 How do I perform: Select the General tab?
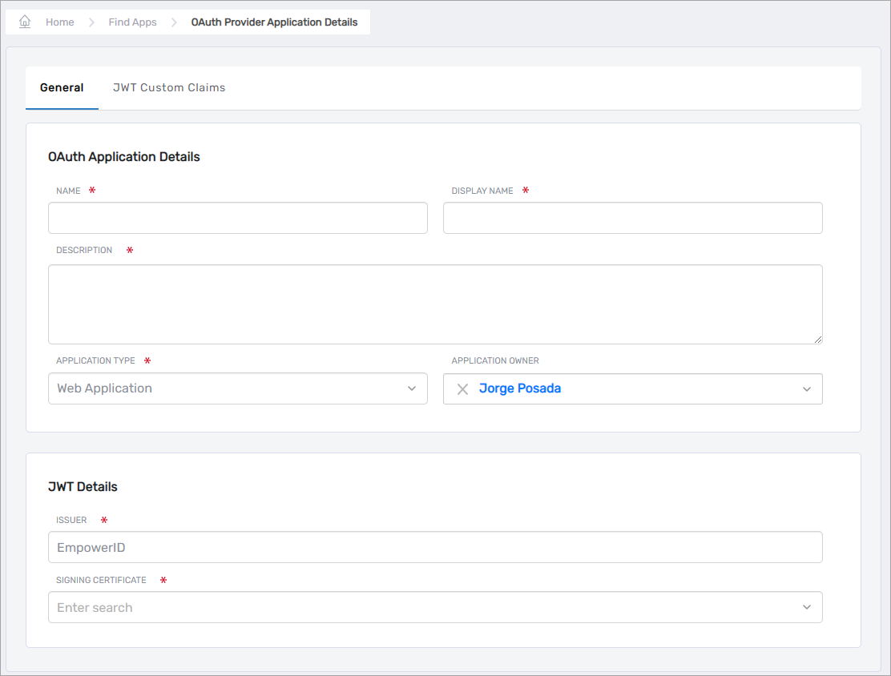pyautogui.click(x=62, y=87)
